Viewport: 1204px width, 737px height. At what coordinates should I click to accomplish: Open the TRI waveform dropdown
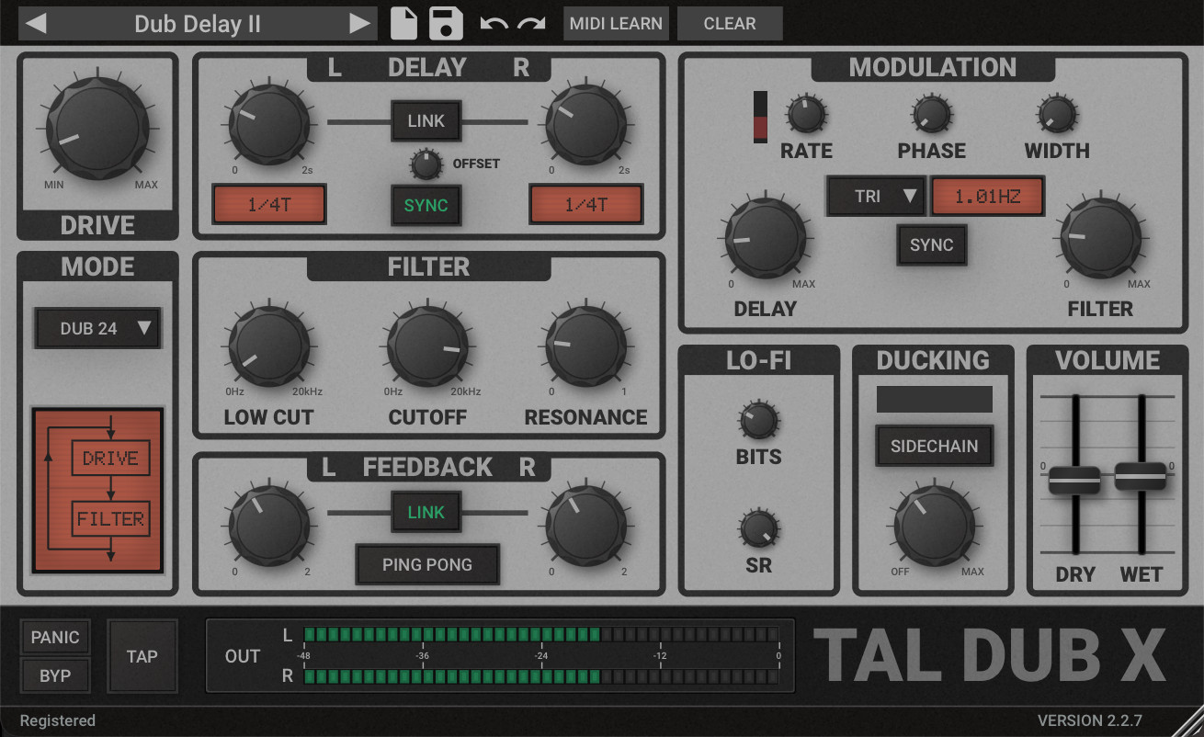pyautogui.click(x=875, y=197)
